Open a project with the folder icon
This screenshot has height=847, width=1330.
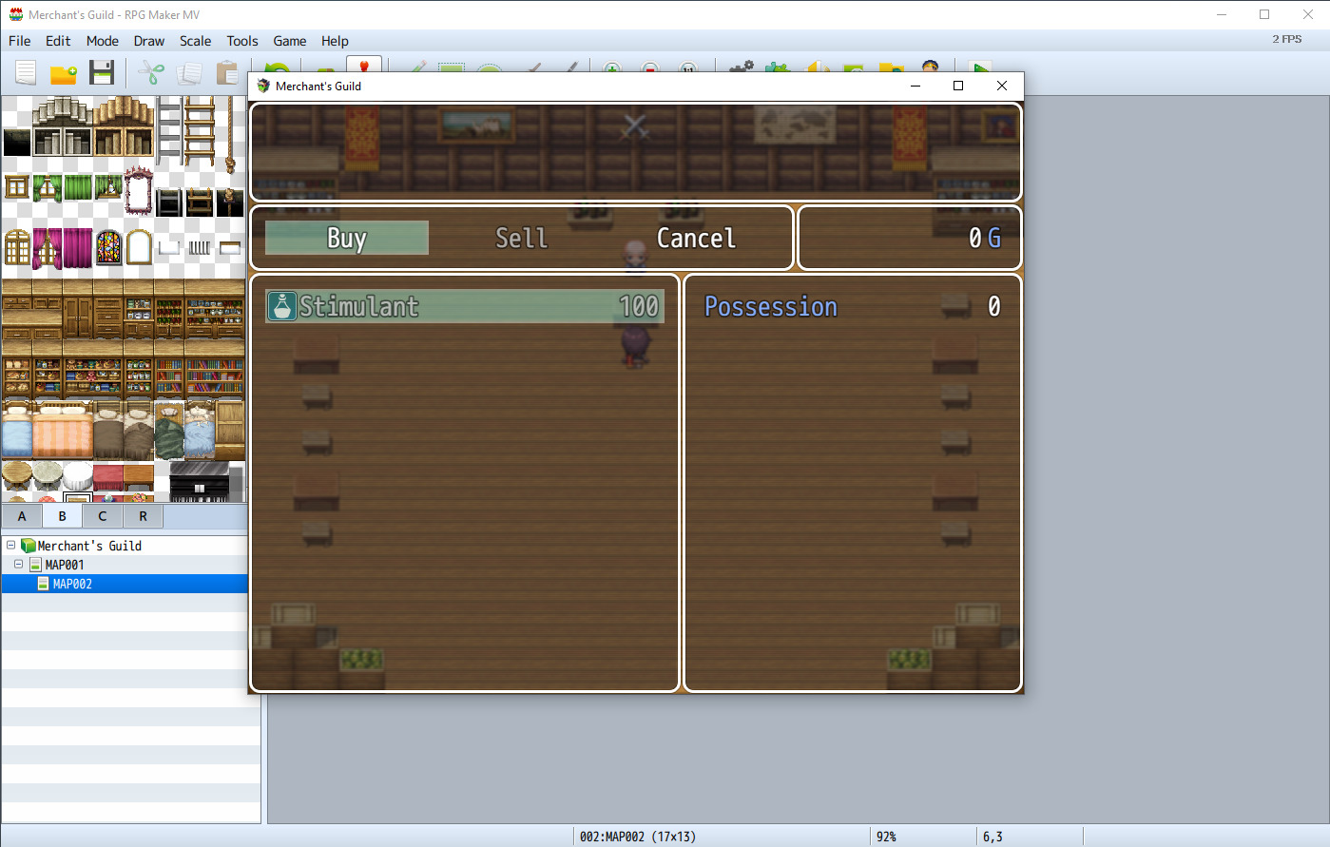point(64,73)
